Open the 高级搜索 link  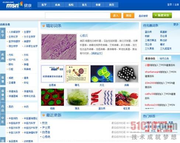[x=143, y=16]
